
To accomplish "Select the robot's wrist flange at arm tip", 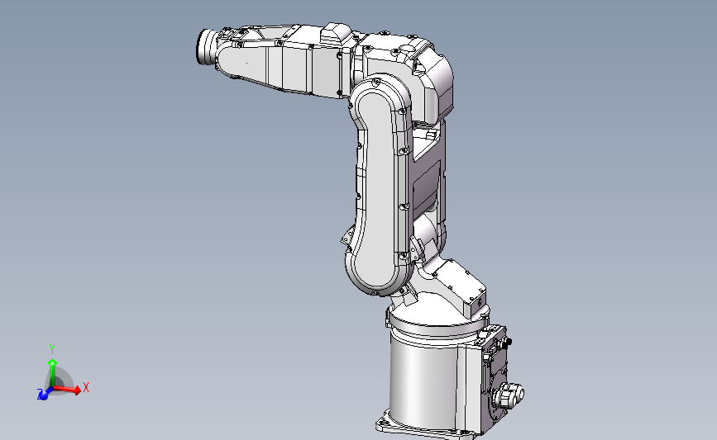I will click(207, 46).
